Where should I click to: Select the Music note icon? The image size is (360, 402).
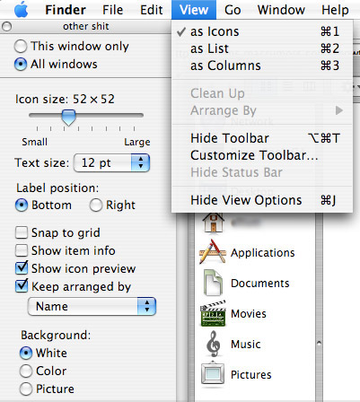(x=214, y=344)
